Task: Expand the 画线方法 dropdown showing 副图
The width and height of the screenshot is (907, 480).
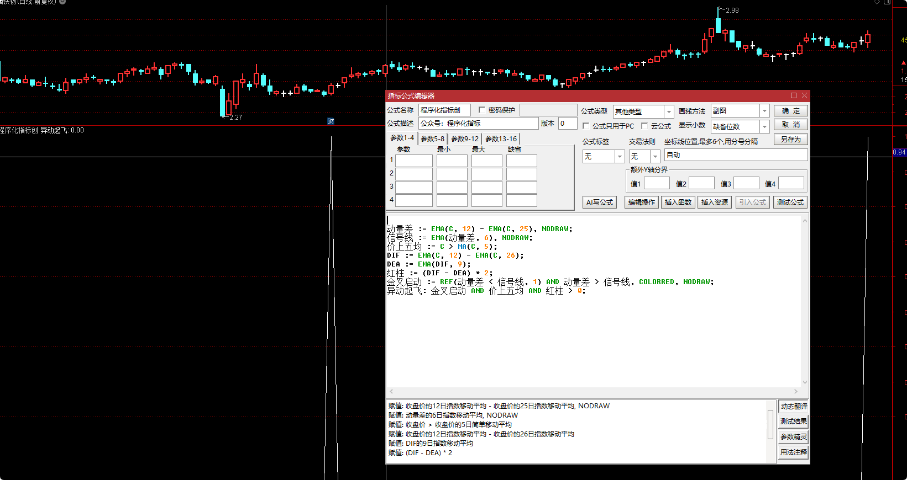Action: (x=764, y=111)
